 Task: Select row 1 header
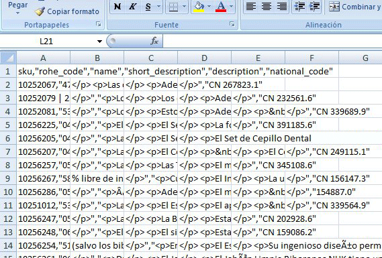(8, 71)
